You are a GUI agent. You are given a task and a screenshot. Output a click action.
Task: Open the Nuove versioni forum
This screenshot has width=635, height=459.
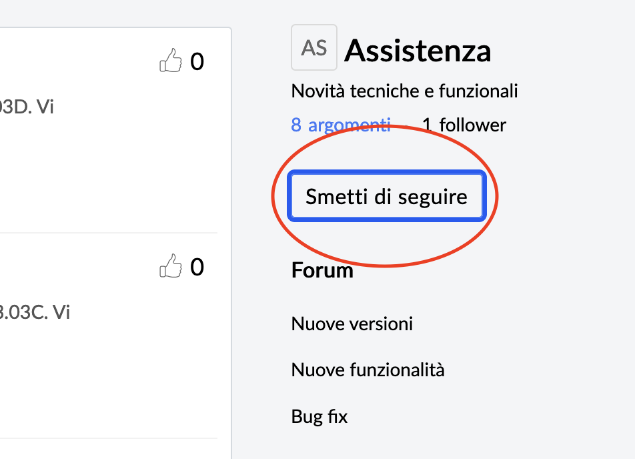(x=352, y=324)
